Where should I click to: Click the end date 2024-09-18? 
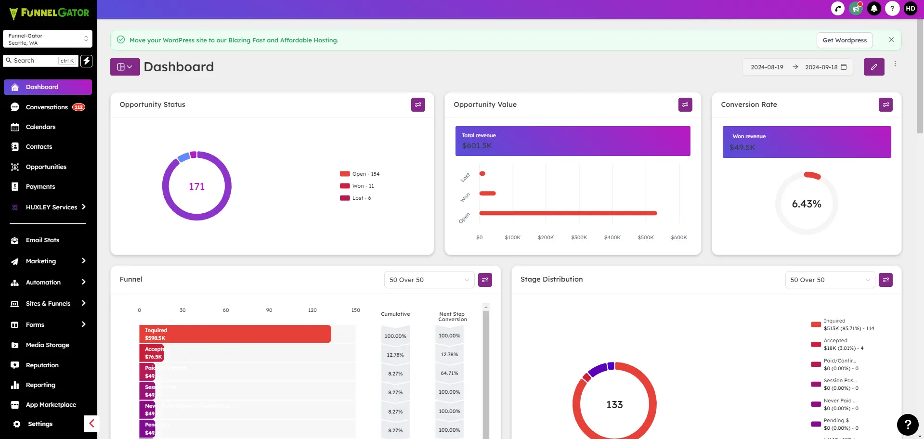[821, 67]
